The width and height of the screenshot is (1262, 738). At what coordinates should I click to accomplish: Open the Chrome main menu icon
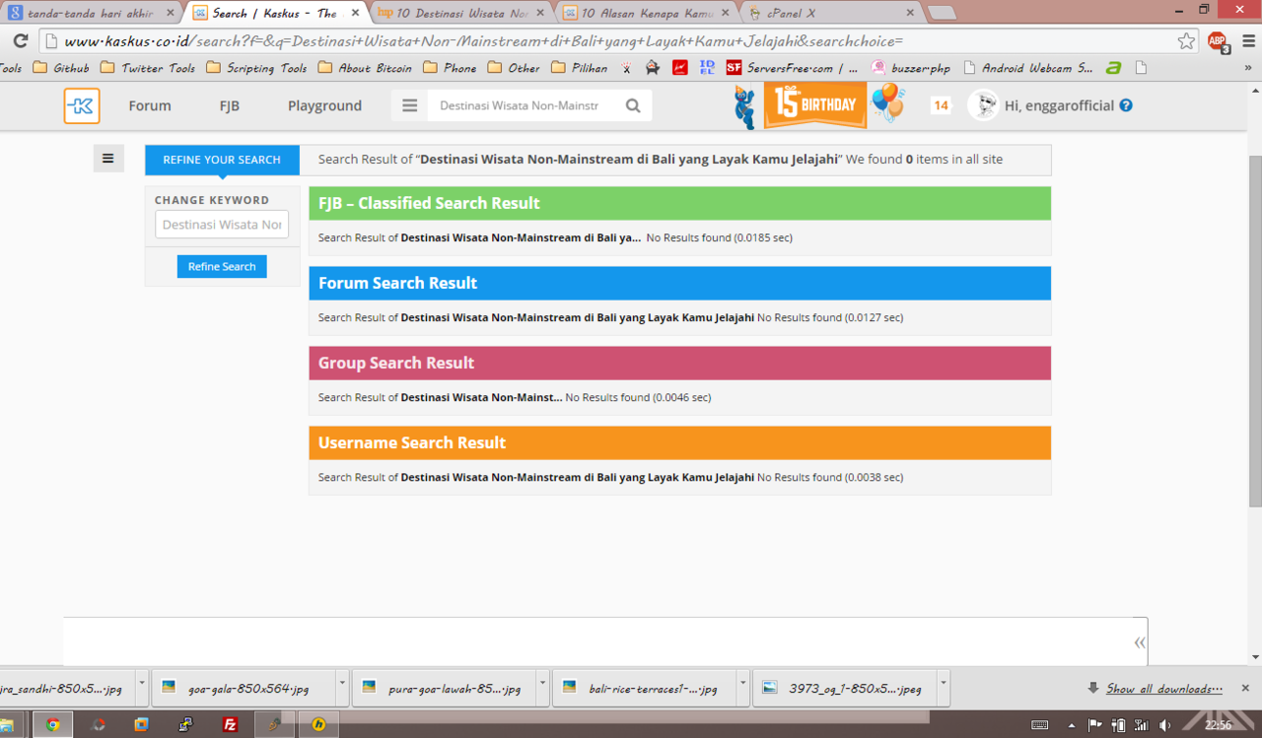coord(1248,41)
